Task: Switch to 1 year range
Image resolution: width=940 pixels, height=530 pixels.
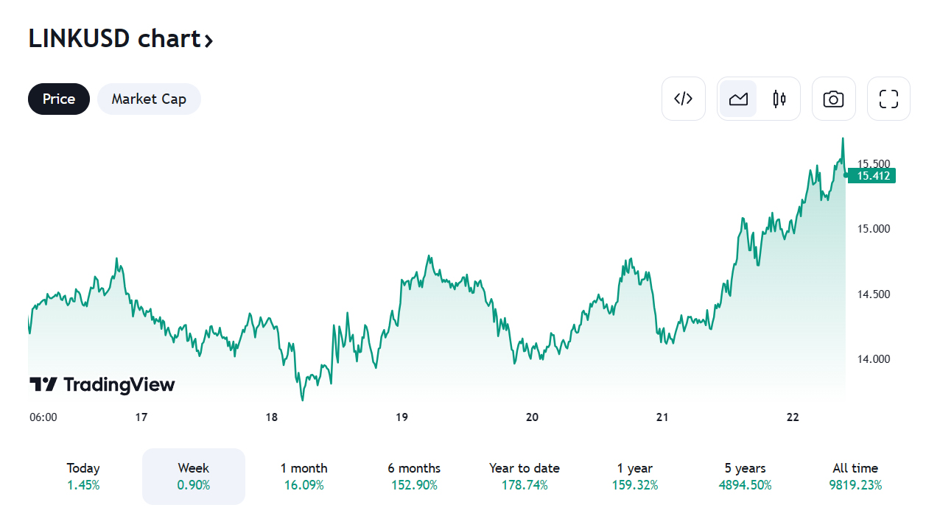Action: 635,476
